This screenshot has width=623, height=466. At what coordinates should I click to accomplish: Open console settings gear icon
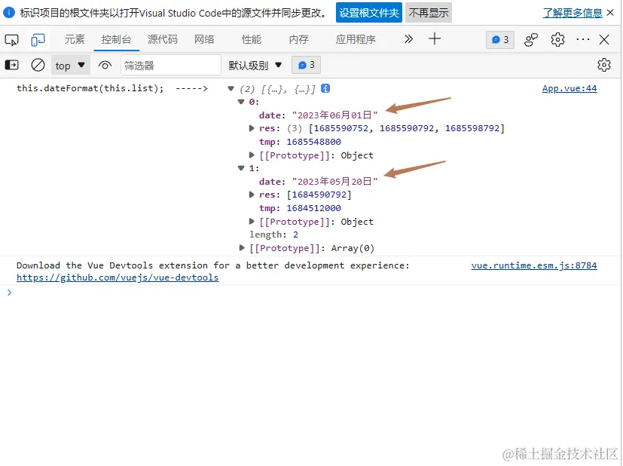point(604,65)
